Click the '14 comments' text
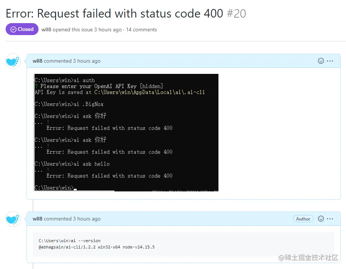 pyautogui.click(x=141, y=29)
